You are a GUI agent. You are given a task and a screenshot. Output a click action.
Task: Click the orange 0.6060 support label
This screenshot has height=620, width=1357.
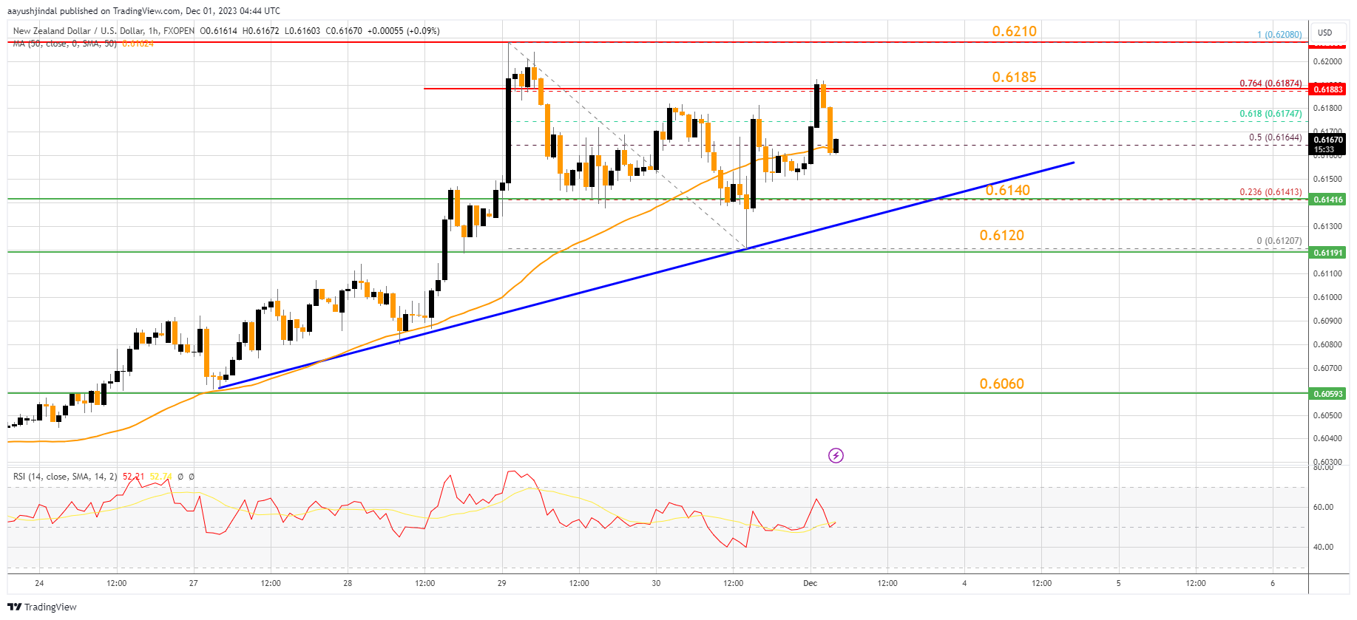(x=1001, y=384)
